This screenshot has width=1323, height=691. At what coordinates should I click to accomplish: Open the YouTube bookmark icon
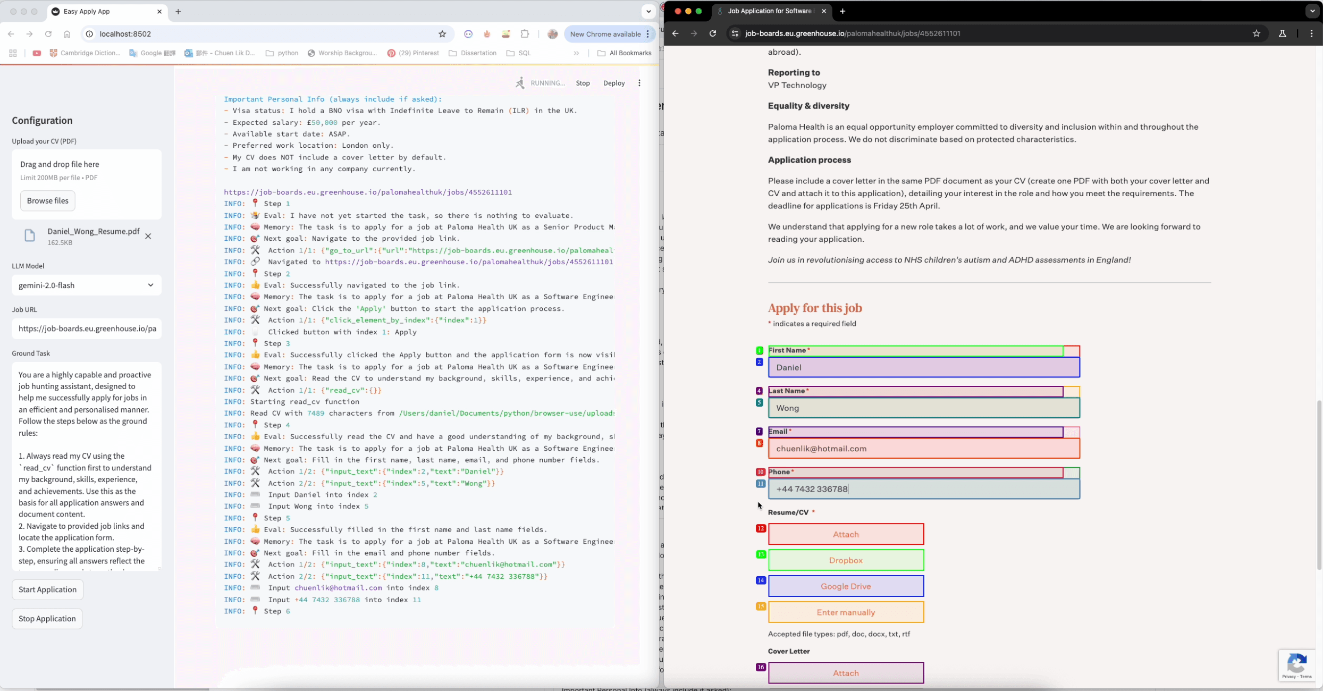click(x=37, y=53)
